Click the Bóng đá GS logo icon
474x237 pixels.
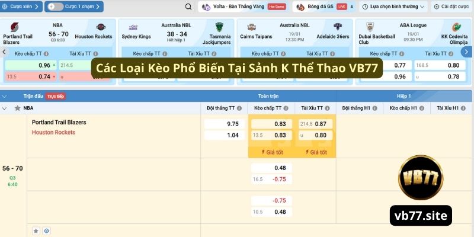point(300,7)
